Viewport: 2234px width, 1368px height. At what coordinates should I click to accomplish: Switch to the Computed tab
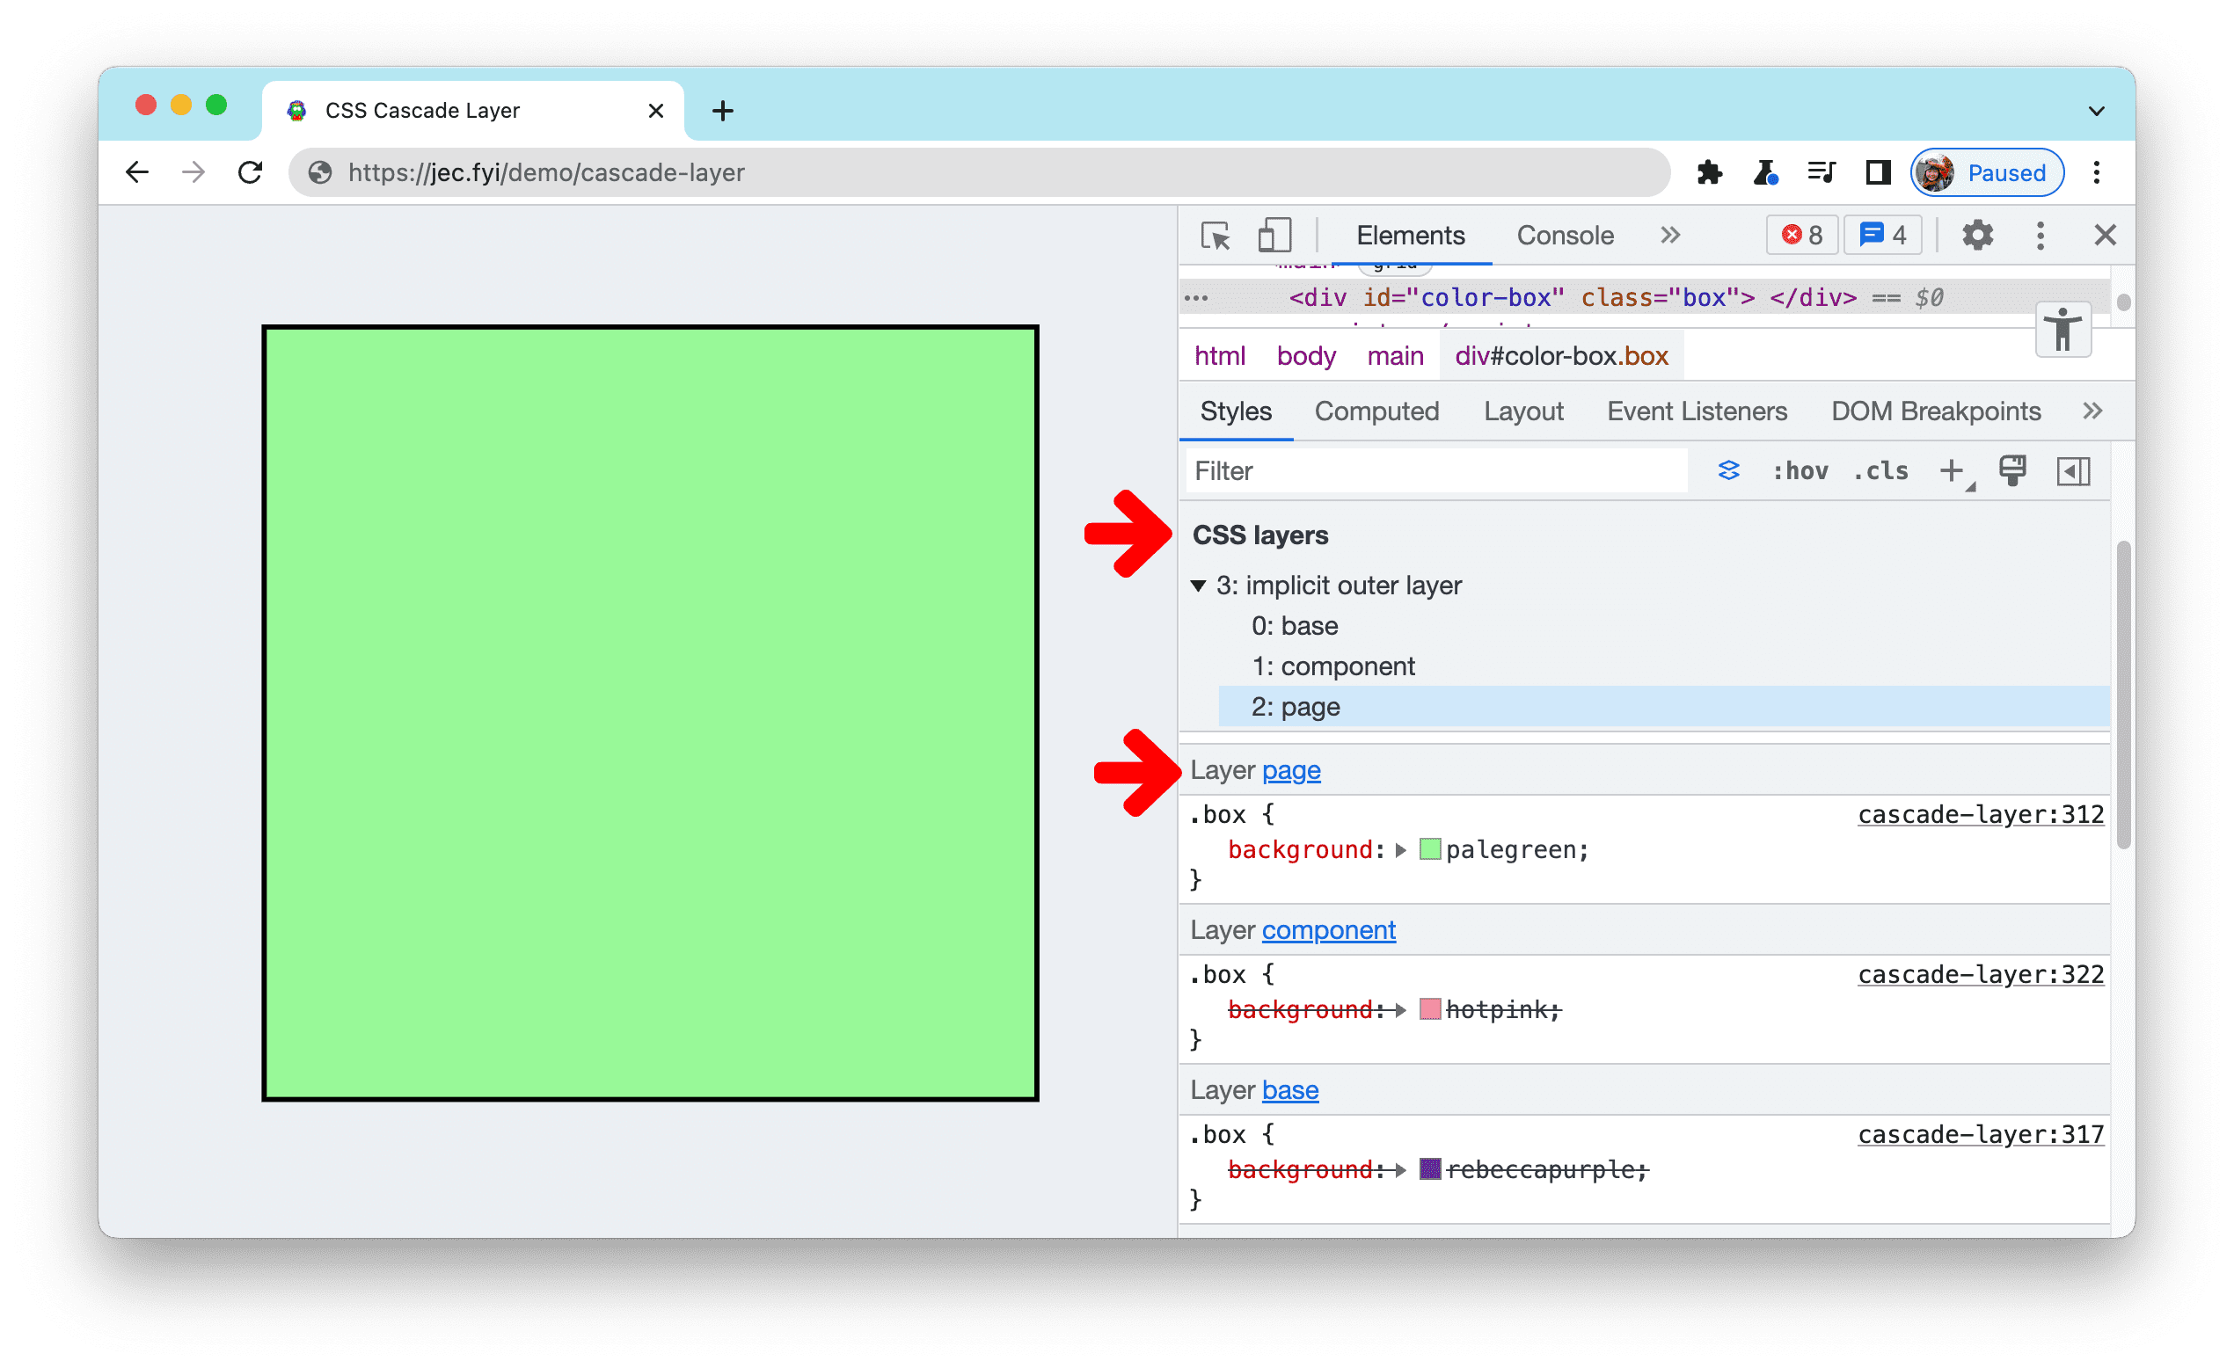point(1376,411)
